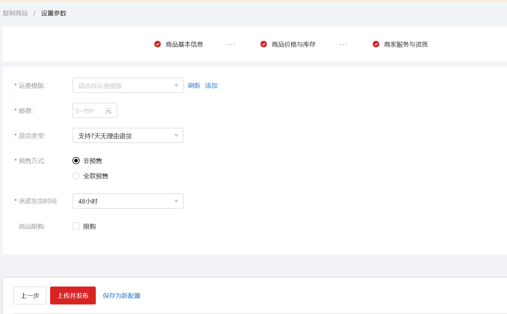Select the 非预售 radio option

tap(76, 161)
